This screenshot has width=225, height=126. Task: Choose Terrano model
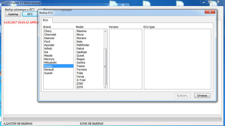(x=90, y=70)
